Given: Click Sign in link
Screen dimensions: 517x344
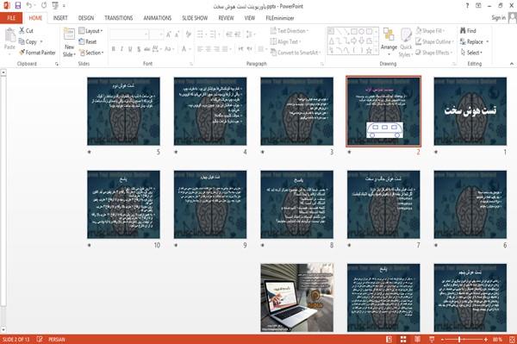Looking at the screenshot, I should coord(498,18).
